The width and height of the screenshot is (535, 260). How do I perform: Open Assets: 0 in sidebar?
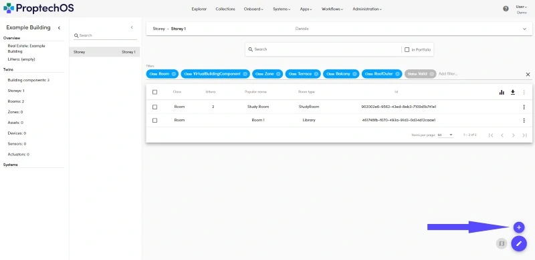pyautogui.click(x=15, y=123)
